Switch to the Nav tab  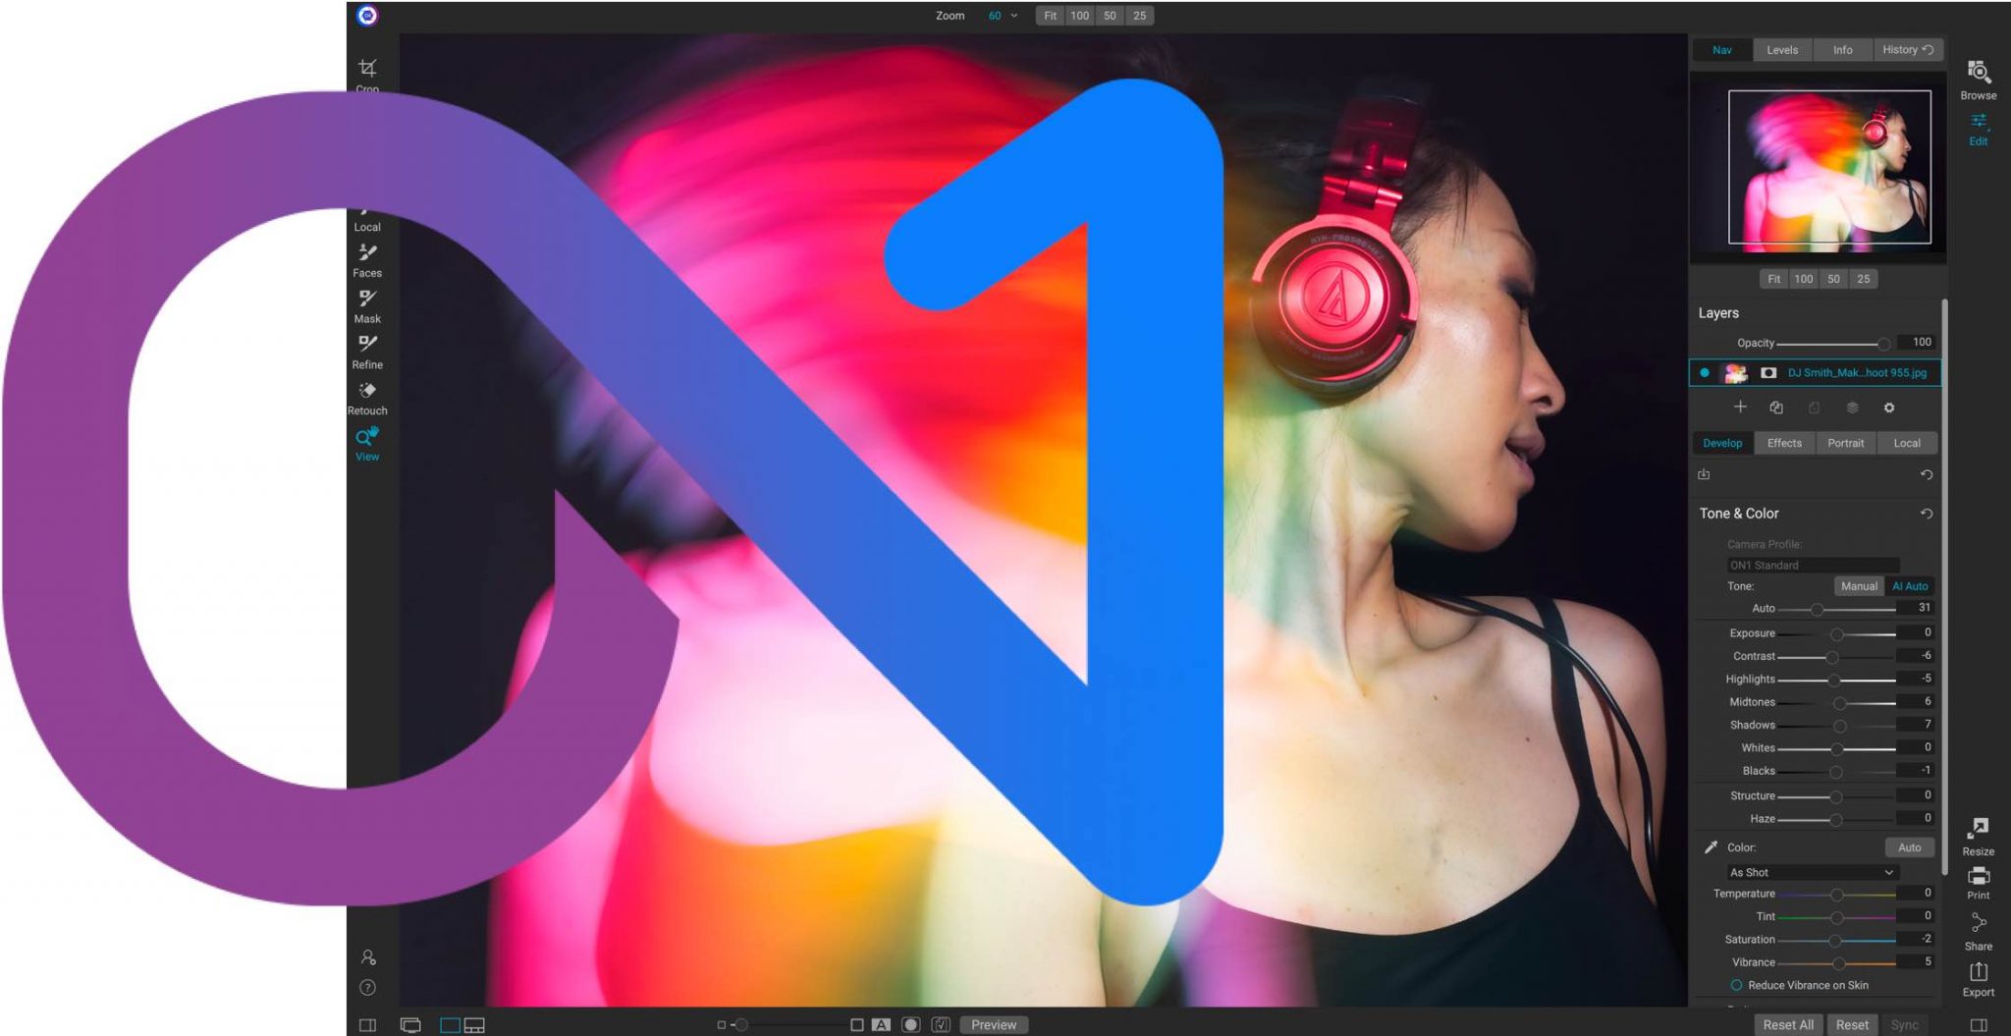1722,50
